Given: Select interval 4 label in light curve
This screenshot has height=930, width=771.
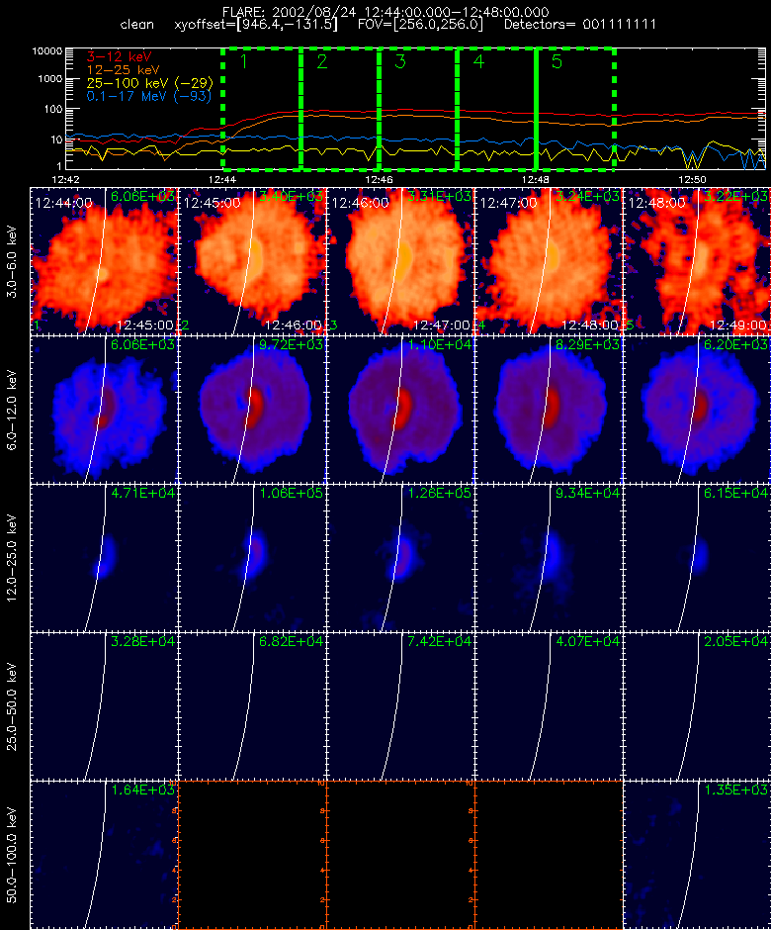Looking at the screenshot, I should coord(478,61).
